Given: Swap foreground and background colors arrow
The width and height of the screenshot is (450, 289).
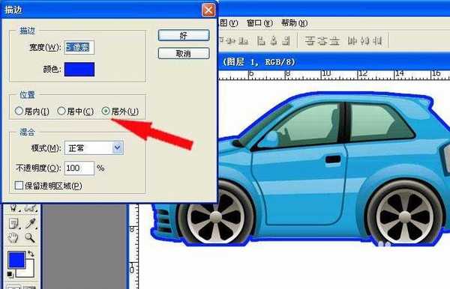Looking at the screenshot, I should click(31, 254).
